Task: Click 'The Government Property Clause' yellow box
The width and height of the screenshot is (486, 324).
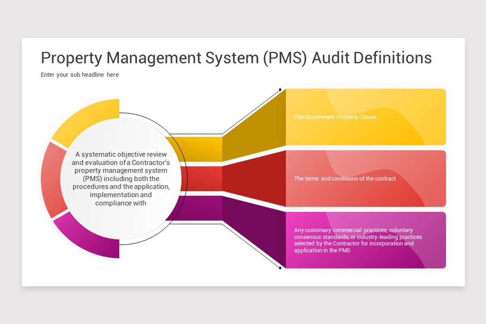Action: point(366,117)
